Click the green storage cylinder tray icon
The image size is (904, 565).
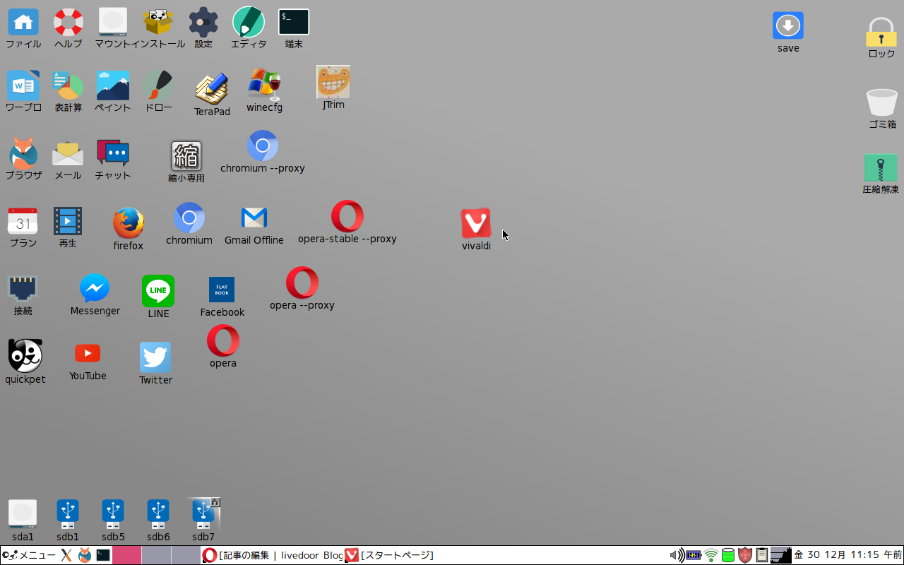click(x=728, y=555)
